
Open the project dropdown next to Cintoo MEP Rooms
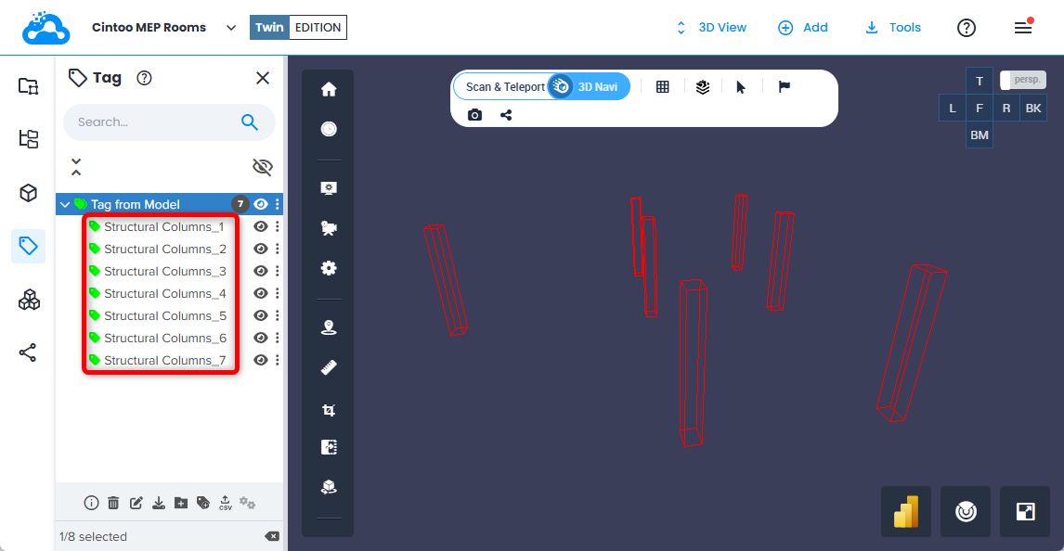231,28
